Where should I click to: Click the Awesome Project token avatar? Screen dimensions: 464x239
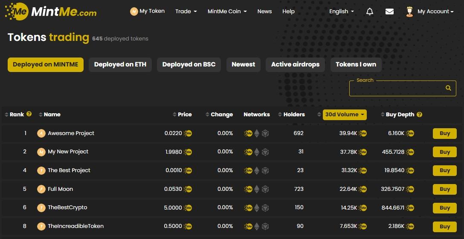pos(41,133)
